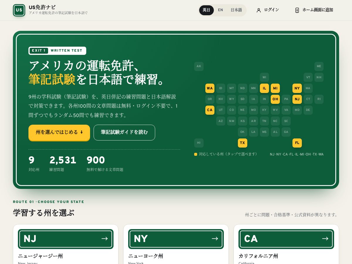Click the AK tile on the map
The width and height of the screenshot is (352, 264).
click(x=199, y=66)
